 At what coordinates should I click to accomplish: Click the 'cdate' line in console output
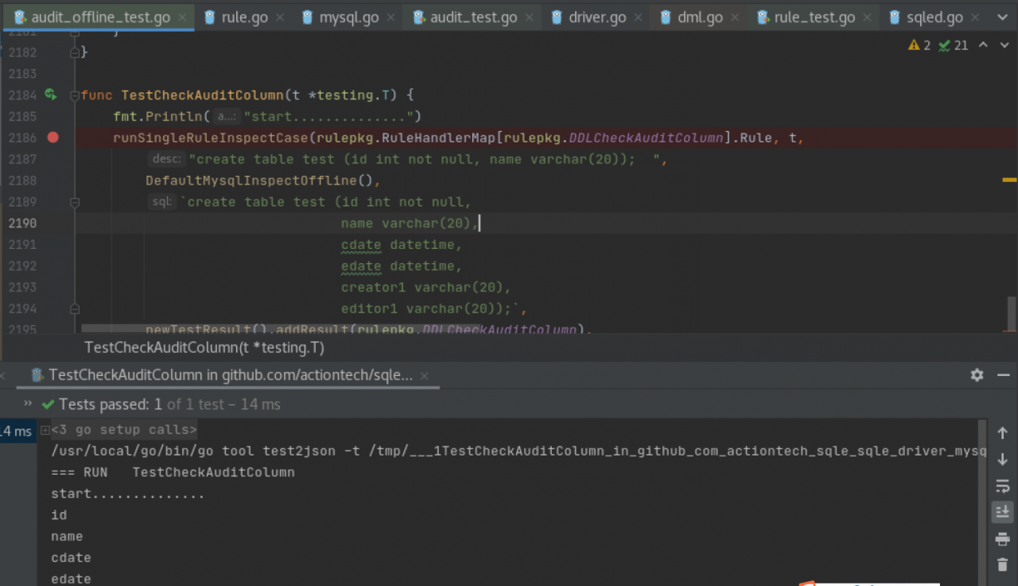click(x=71, y=558)
